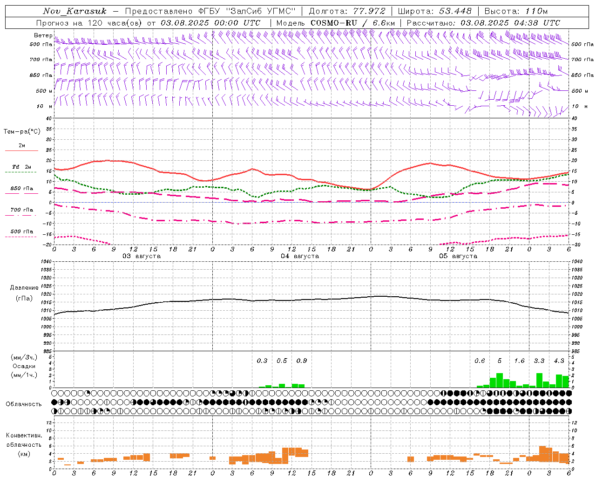The image size is (596, 477).
Task: Click 'Прогноз на 120 часа(ов)' forecast text
Action: (x=88, y=23)
